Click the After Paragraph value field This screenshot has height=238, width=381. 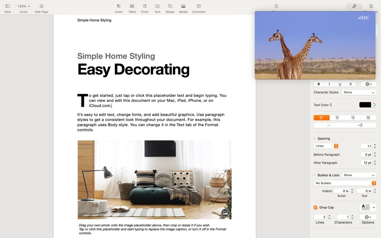366,163
